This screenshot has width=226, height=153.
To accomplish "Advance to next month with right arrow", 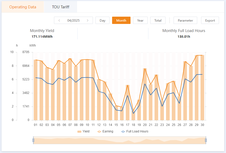I will (88, 20).
